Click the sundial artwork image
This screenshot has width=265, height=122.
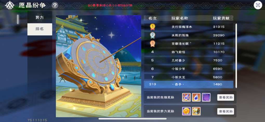click(98, 66)
